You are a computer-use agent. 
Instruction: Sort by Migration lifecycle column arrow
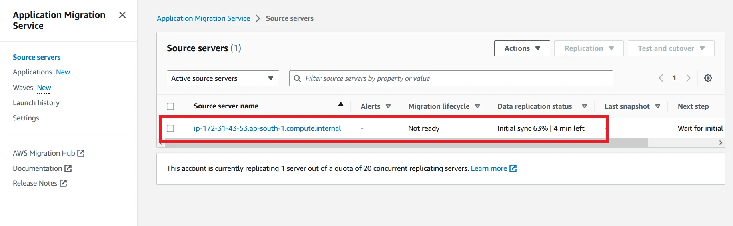[x=477, y=106]
